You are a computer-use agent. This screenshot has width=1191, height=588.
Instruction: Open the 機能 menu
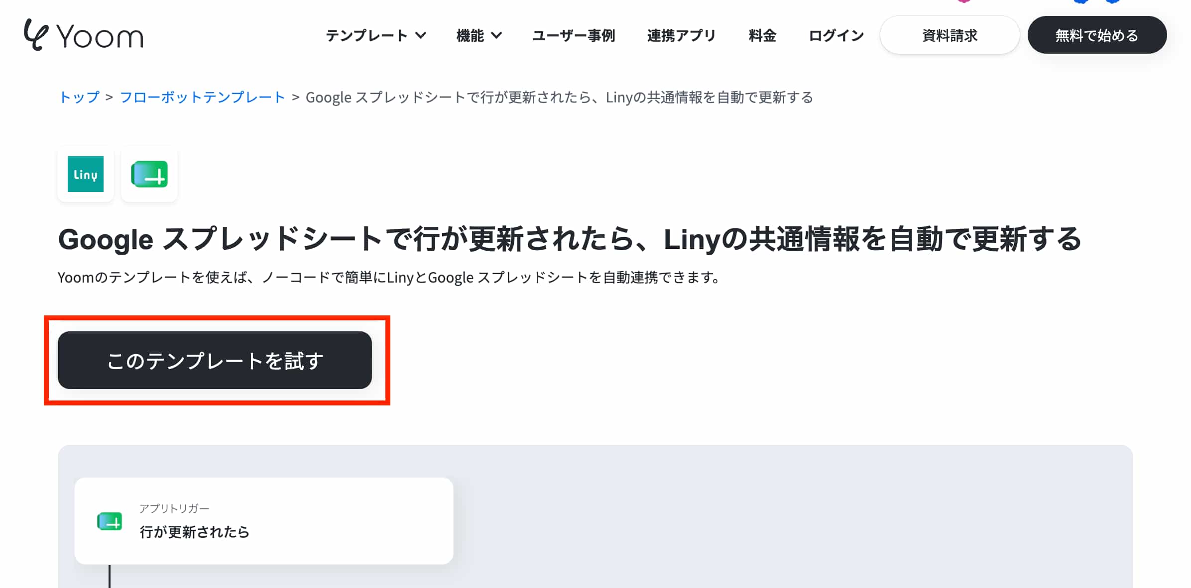[x=470, y=35]
